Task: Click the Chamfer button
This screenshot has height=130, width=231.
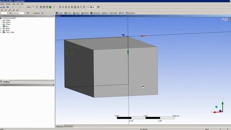Action: (x=114, y=13)
